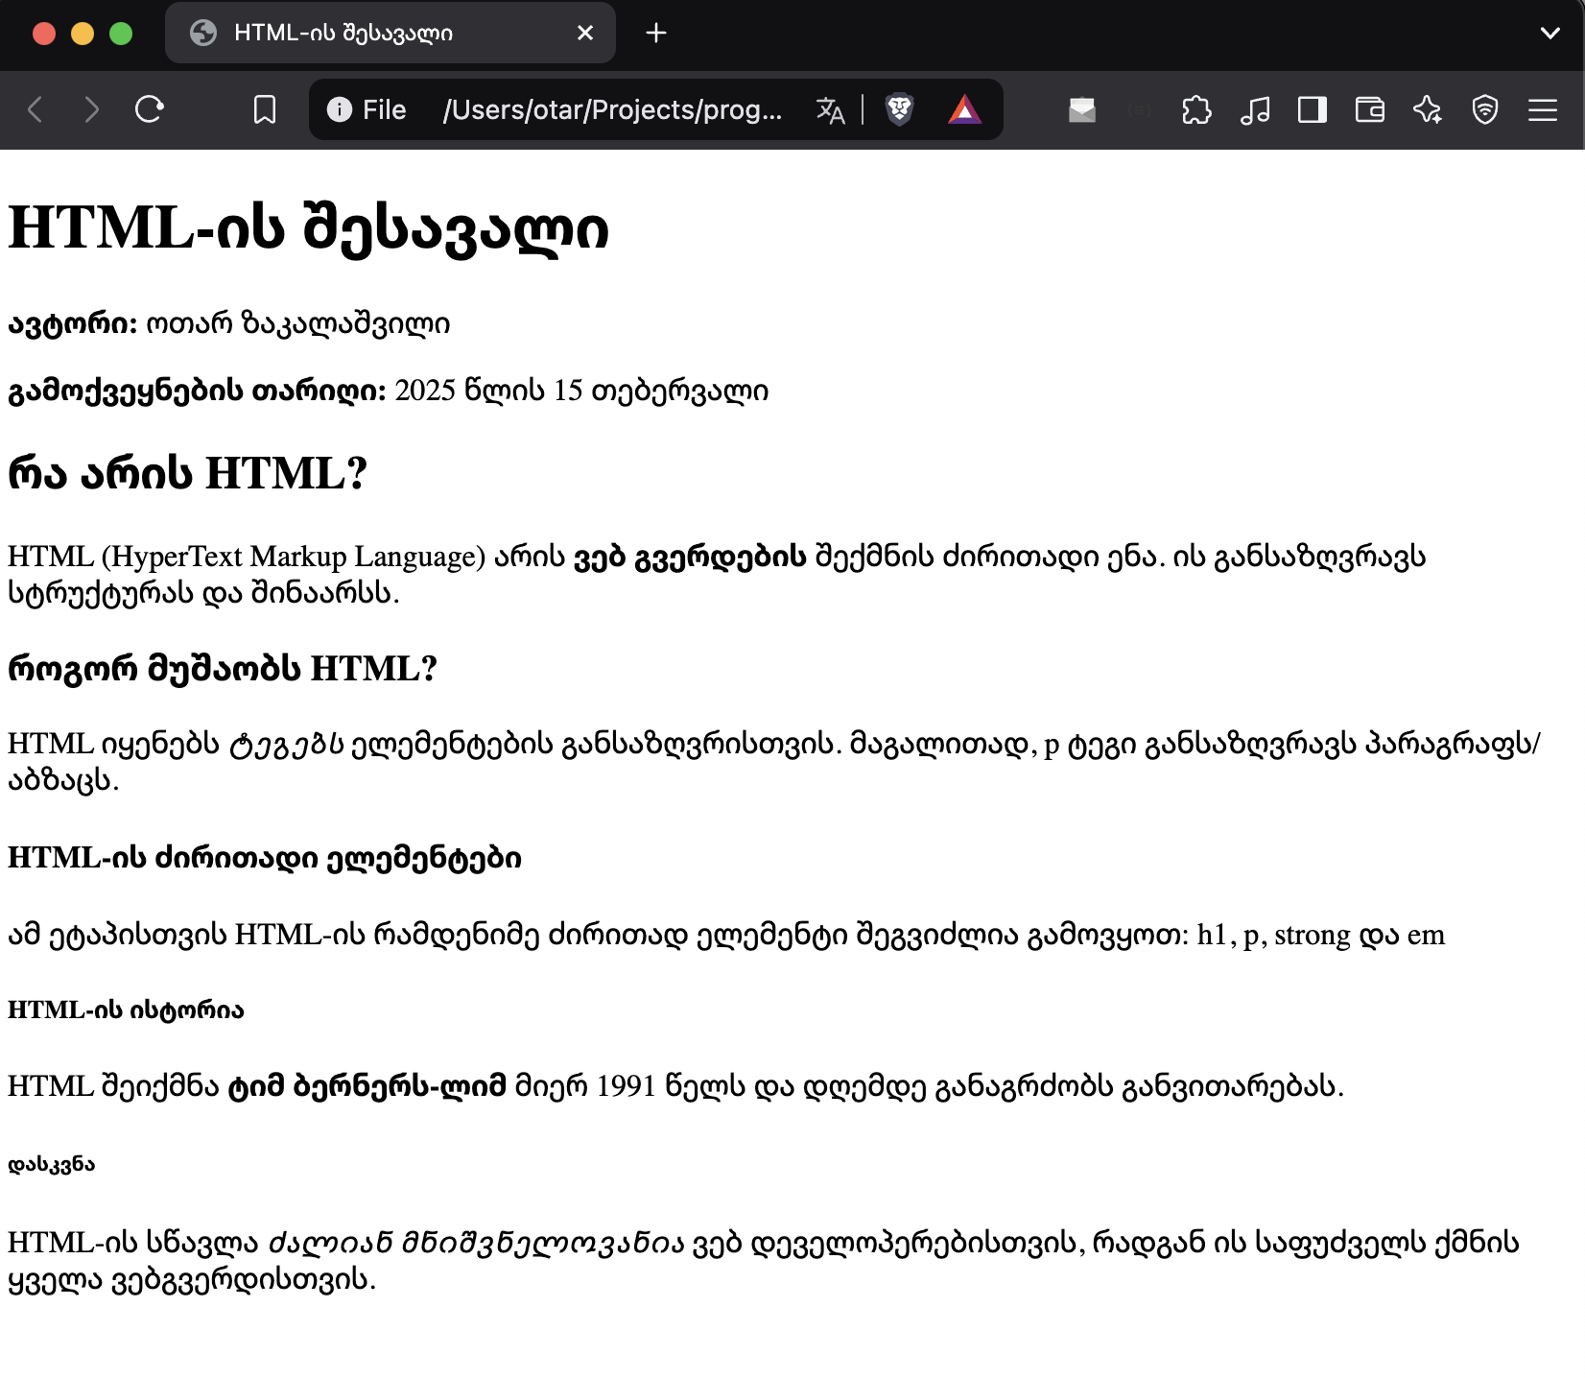Bookmark this page
Viewport: 1585px width, 1378px height.
pos(265,109)
